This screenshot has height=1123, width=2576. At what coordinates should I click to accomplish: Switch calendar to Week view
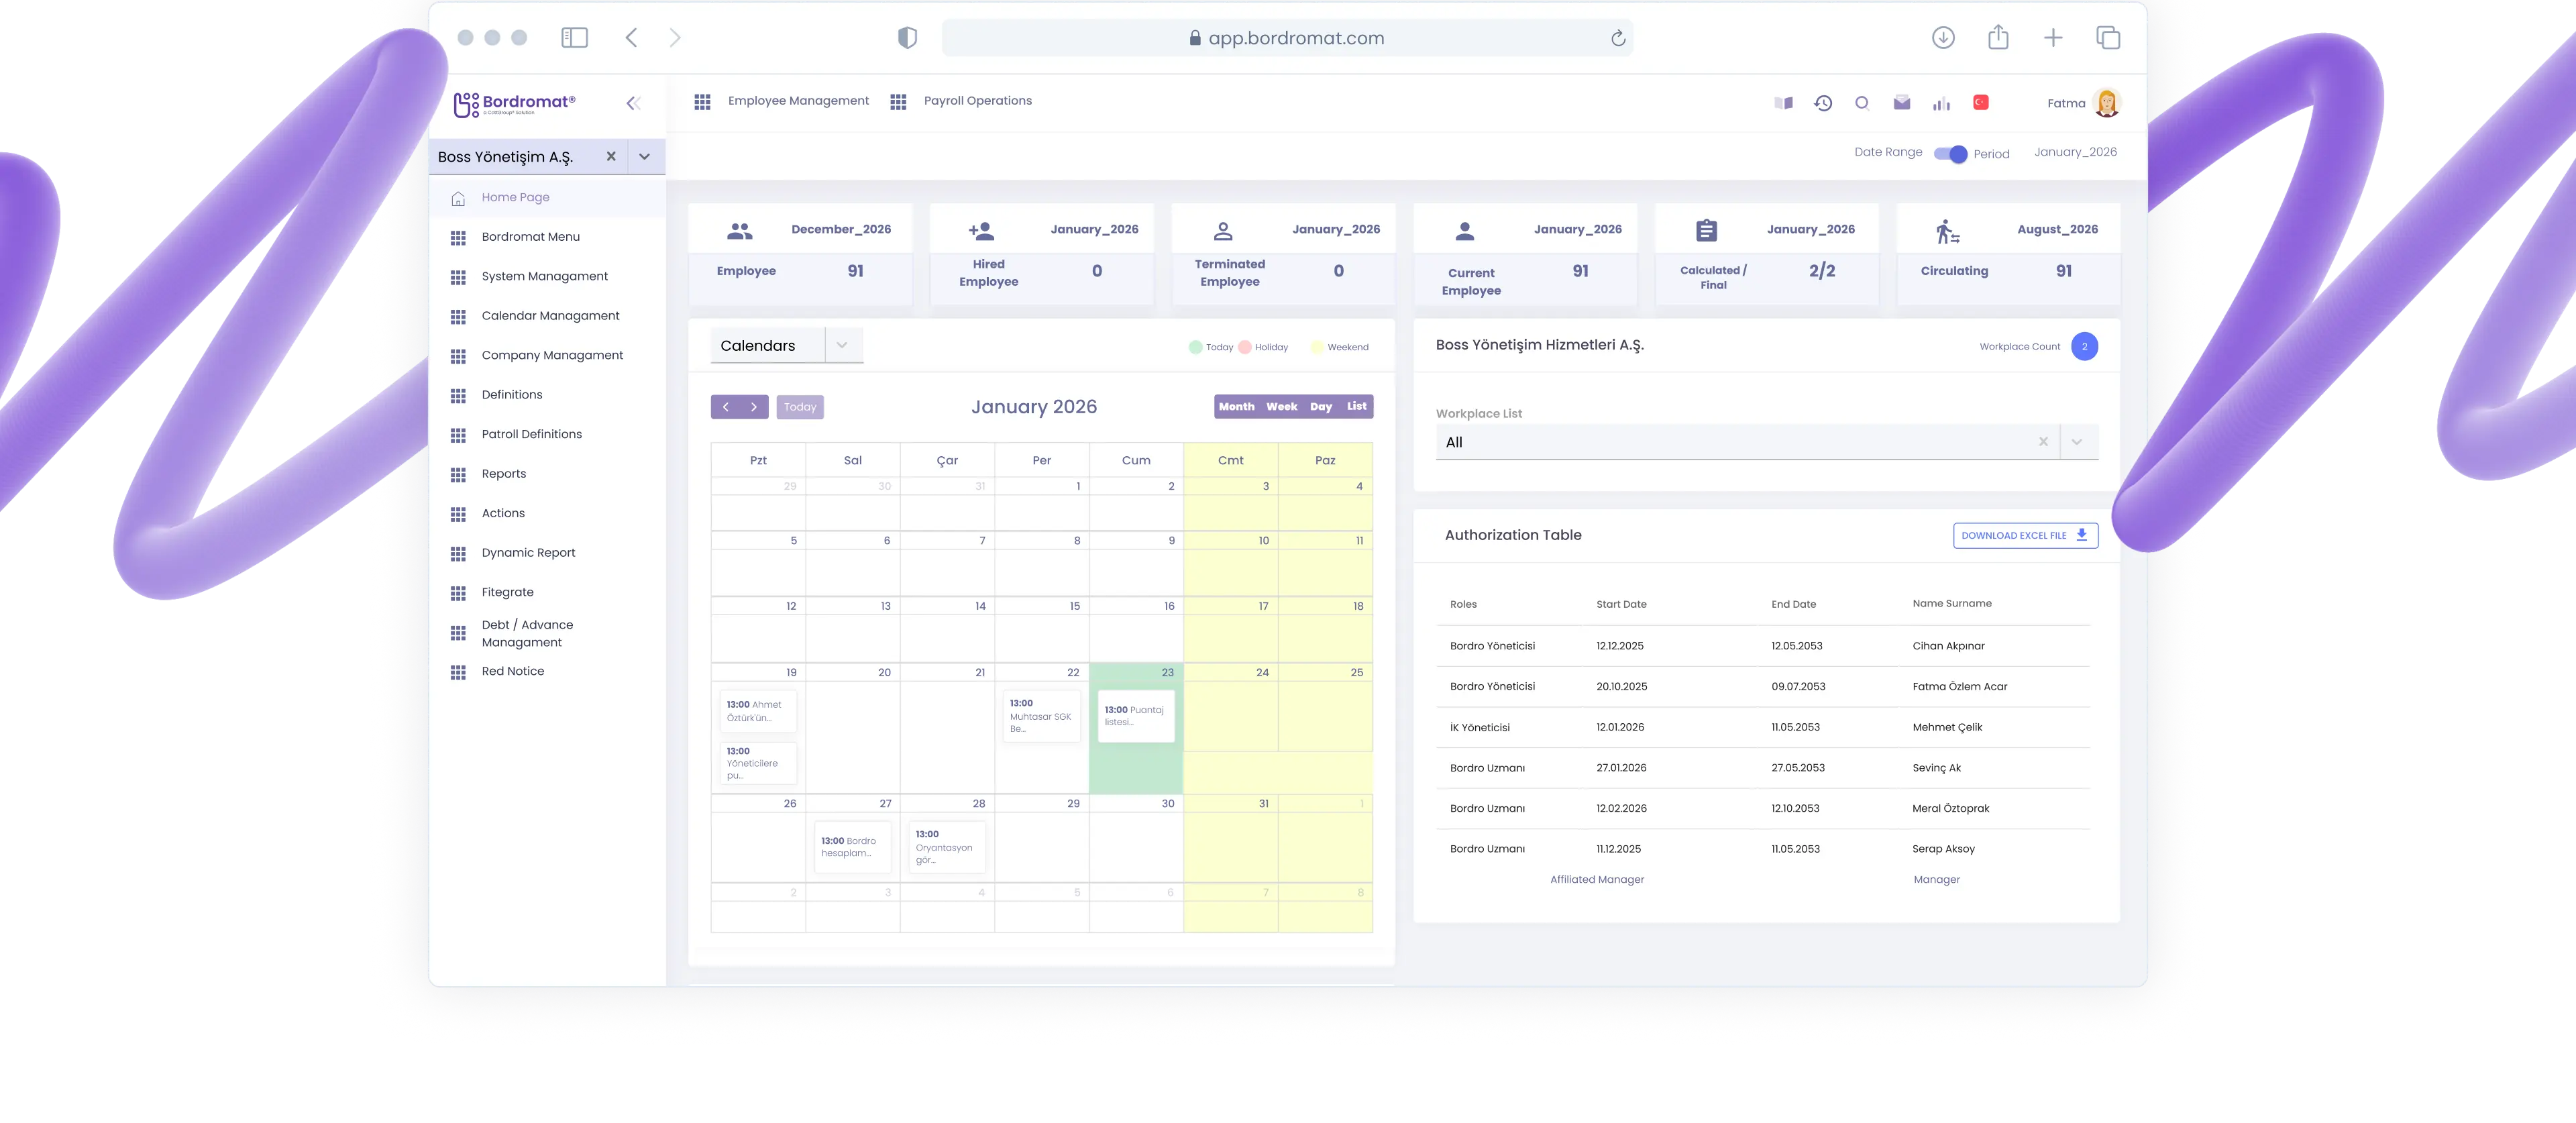pos(1281,407)
